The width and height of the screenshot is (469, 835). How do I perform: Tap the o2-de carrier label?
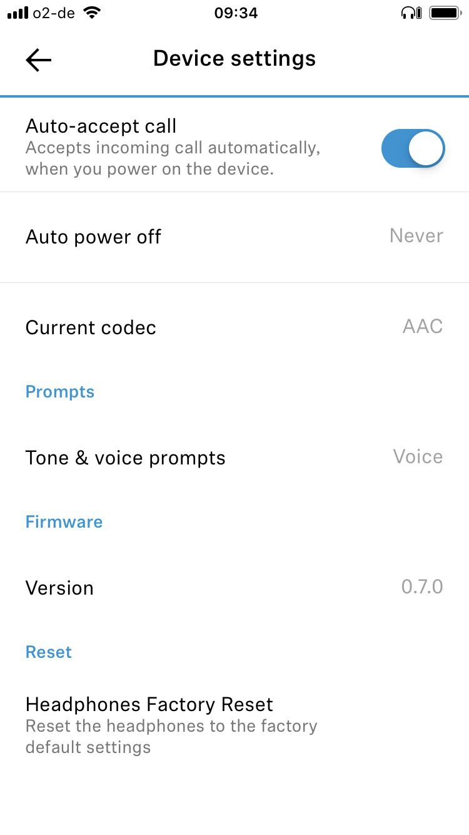(x=54, y=13)
